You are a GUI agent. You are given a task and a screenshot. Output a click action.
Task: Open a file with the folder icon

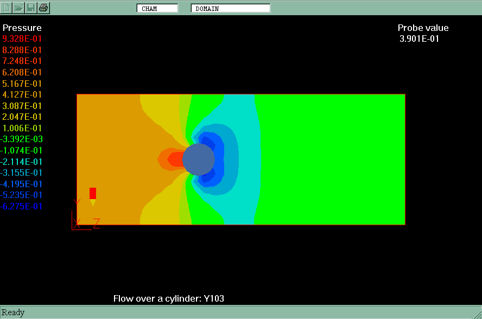click(x=19, y=8)
